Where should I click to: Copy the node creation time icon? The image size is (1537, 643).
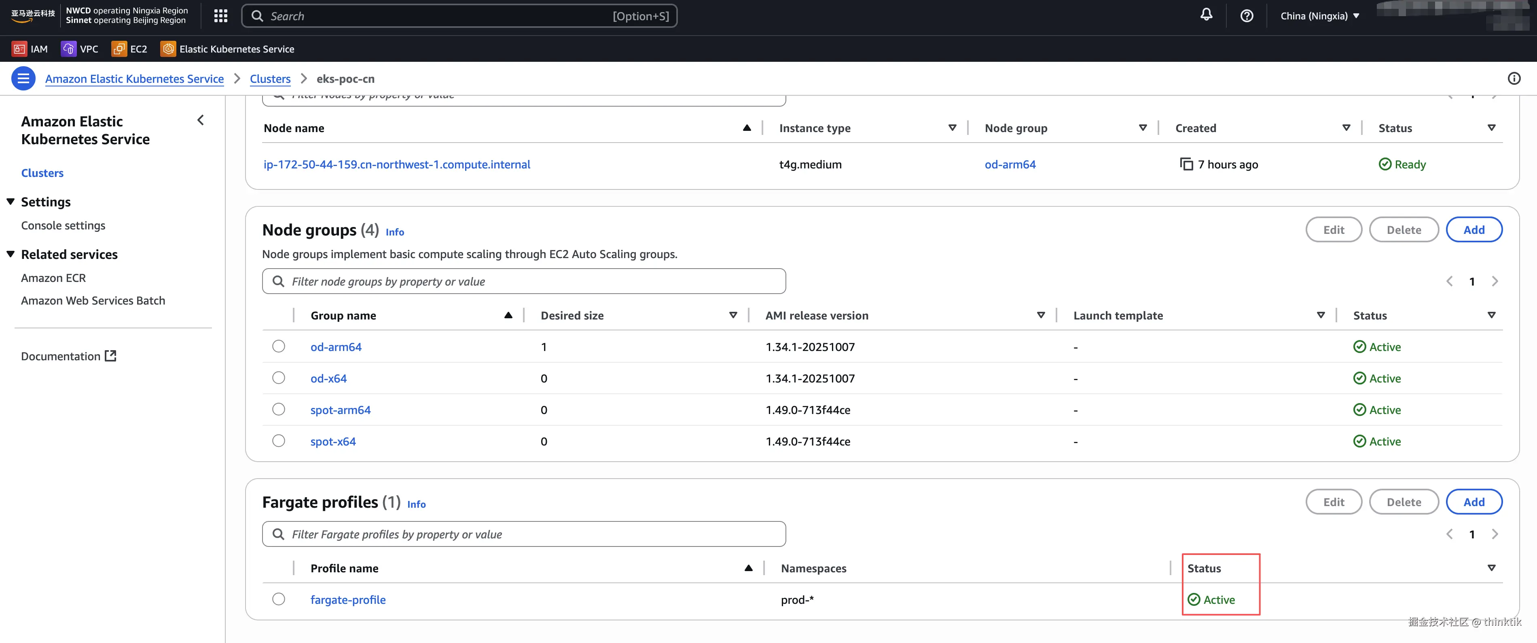1186,164
